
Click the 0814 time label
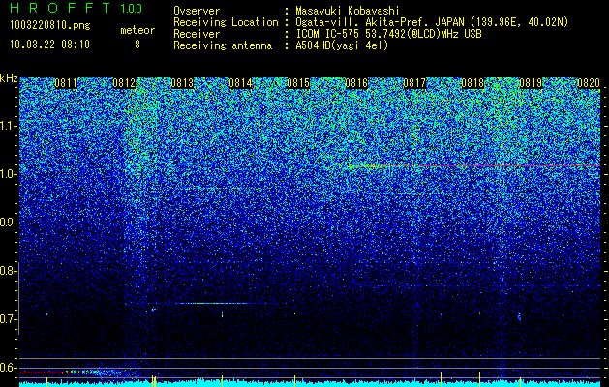pyautogui.click(x=240, y=83)
